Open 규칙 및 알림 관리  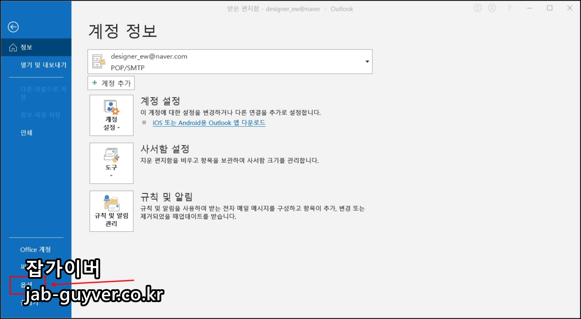[111, 211]
